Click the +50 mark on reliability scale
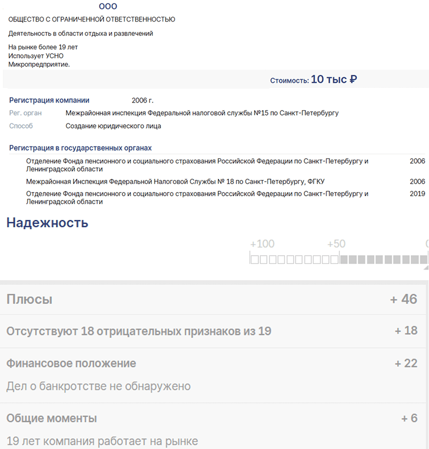 [x=336, y=244]
